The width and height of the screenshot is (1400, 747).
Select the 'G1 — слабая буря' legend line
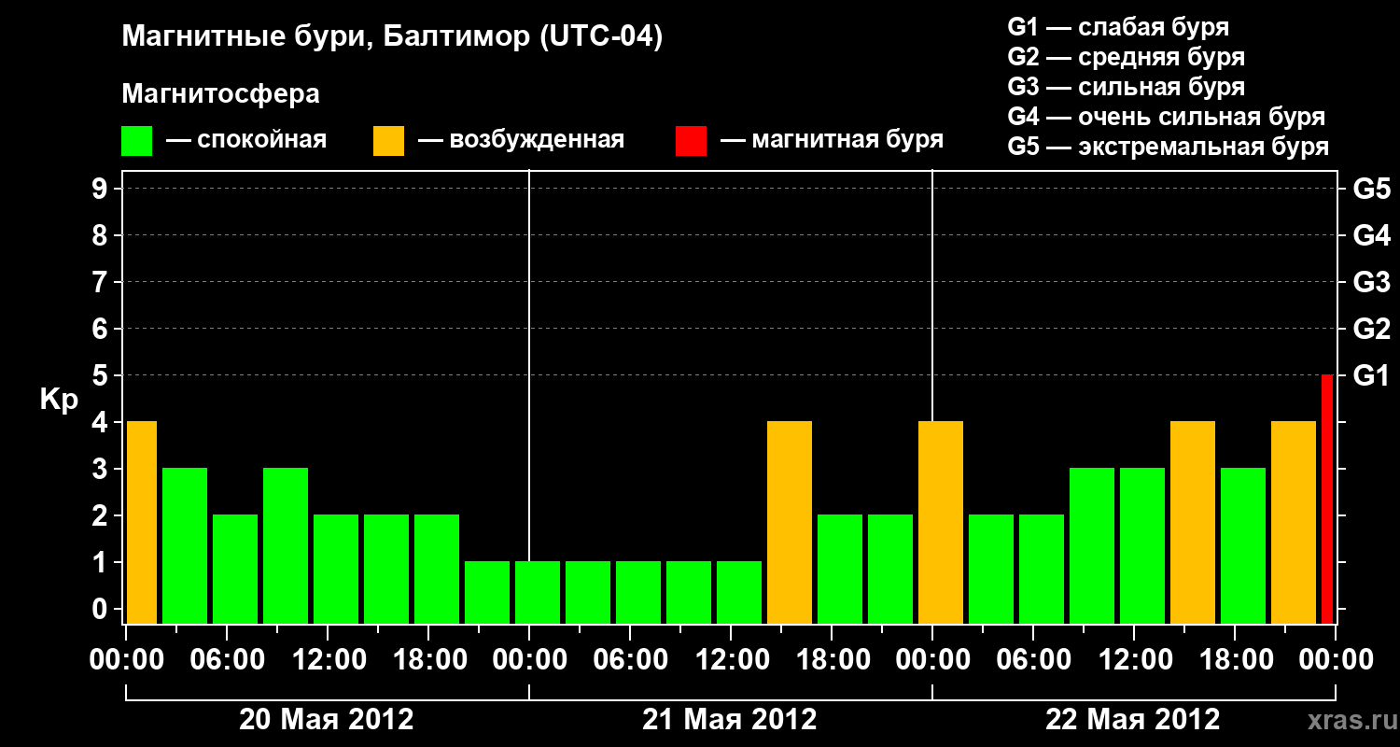pyautogui.click(x=1118, y=27)
